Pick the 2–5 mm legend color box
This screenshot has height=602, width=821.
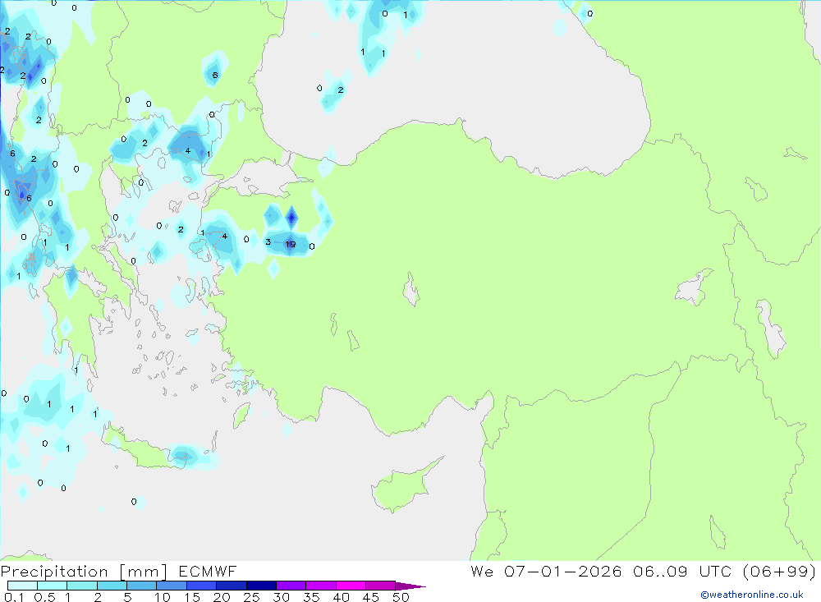[x=112, y=586]
